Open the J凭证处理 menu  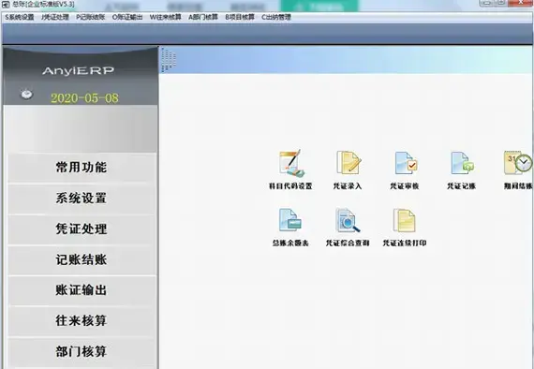tap(55, 17)
